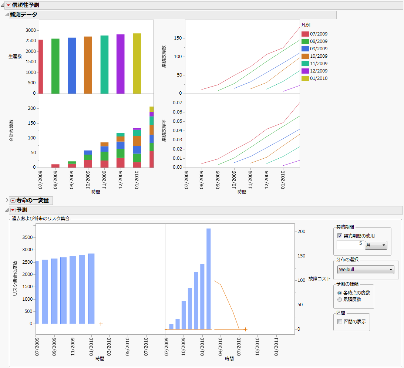Select the 各時点の度数 radio button
The width and height of the screenshot is (404, 368).
click(x=340, y=293)
